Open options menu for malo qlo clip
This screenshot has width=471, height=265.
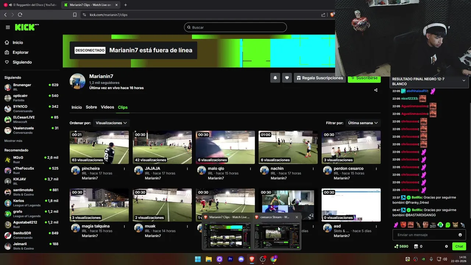250,169
